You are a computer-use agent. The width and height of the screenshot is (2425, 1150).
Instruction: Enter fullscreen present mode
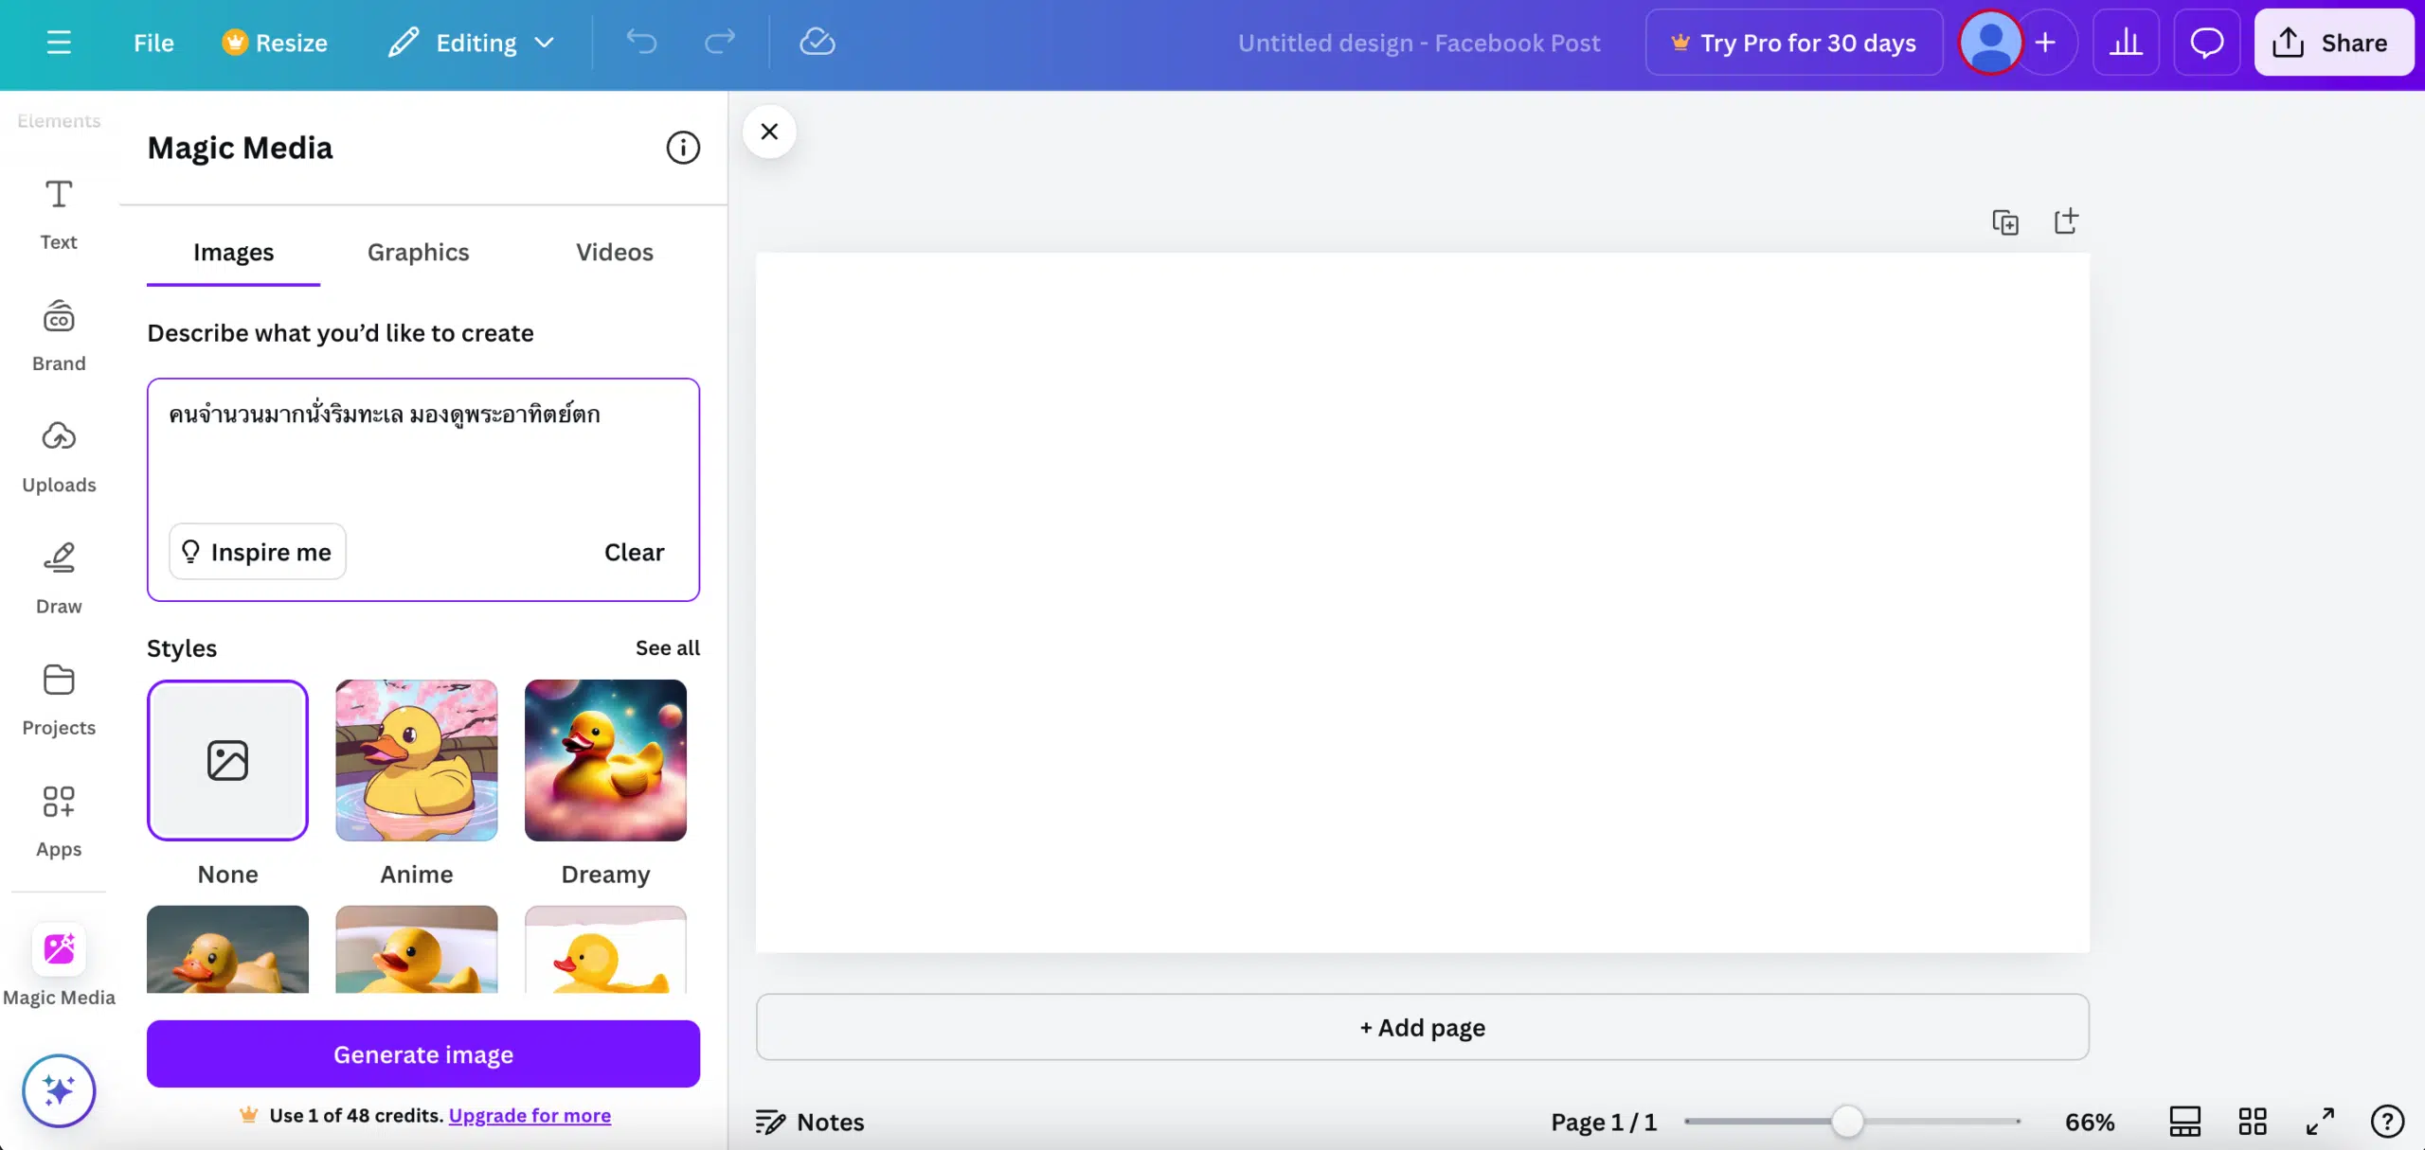(x=2320, y=1123)
